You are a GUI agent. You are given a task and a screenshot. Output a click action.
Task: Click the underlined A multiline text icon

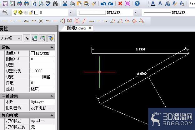(153, 3)
